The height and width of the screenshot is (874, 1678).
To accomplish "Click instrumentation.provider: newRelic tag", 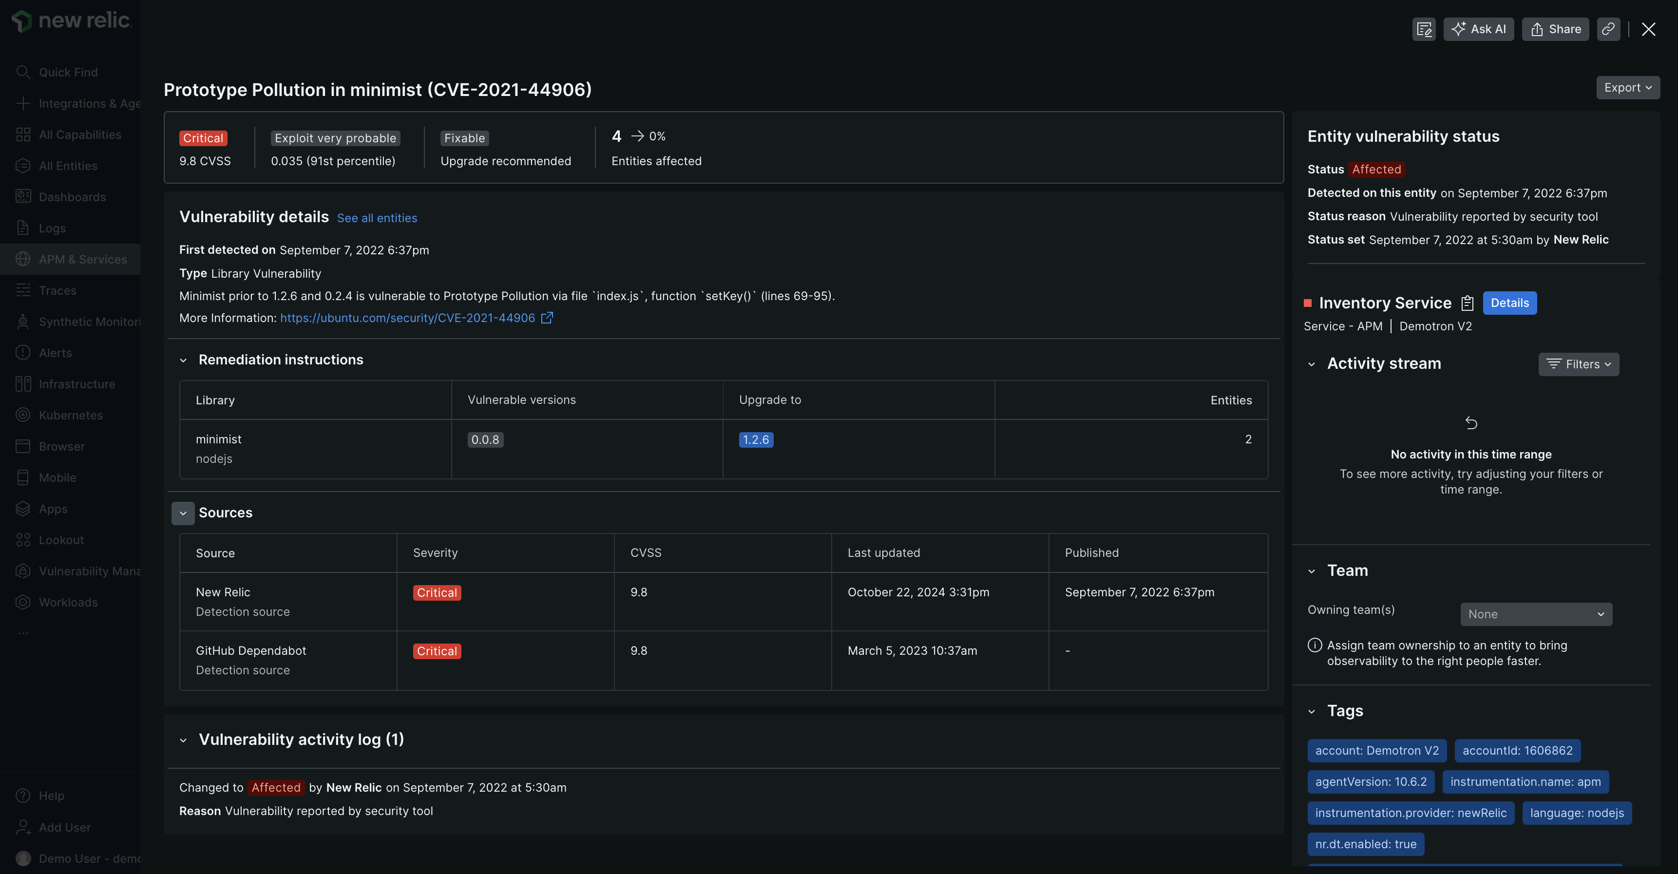I will tap(1411, 814).
